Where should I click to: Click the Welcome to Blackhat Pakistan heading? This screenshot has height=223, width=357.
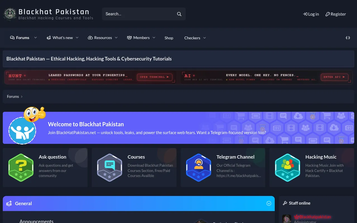(86, 124)
